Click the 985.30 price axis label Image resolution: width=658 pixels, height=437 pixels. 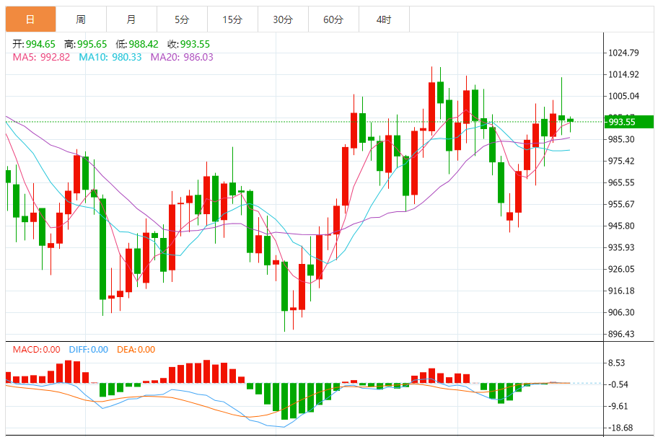tap(621, 139)
